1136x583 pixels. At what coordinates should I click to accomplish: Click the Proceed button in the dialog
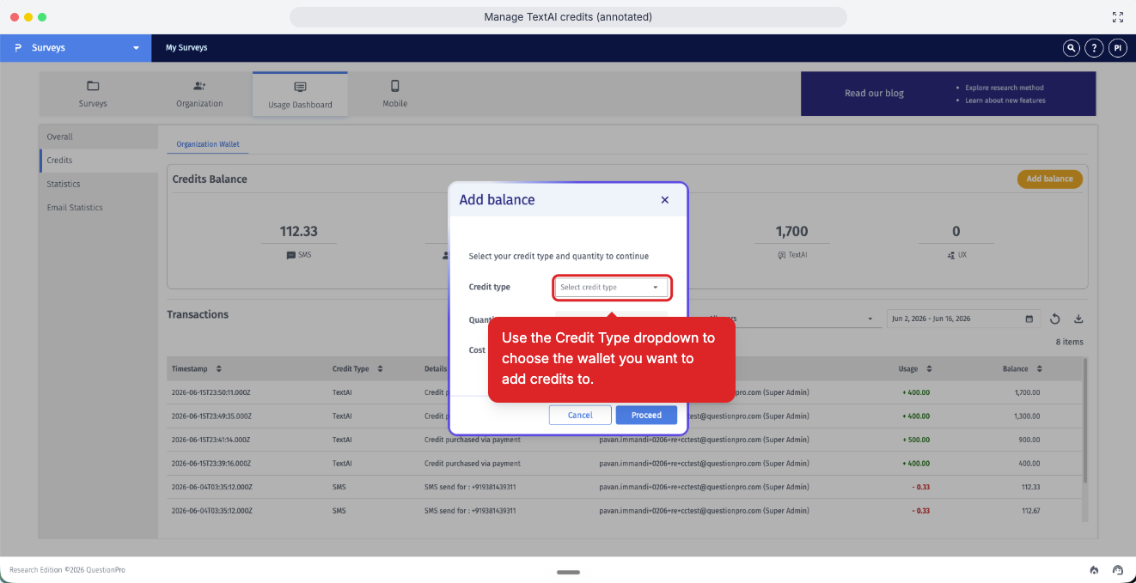(646, 415)
